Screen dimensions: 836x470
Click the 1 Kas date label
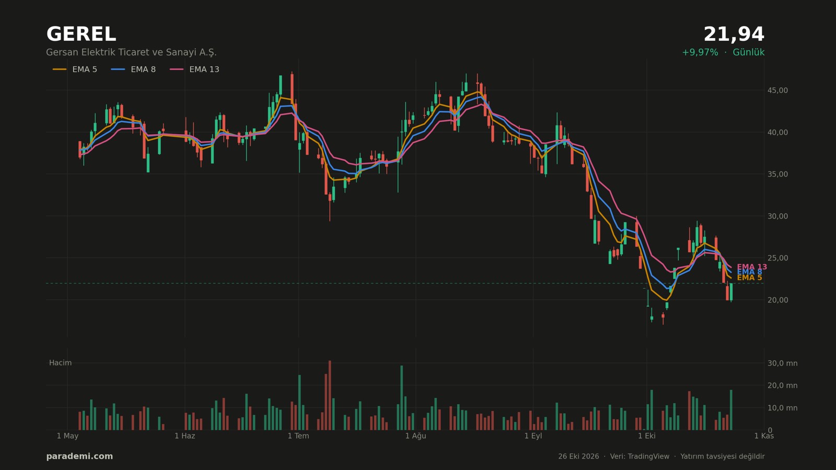[764, 436]
